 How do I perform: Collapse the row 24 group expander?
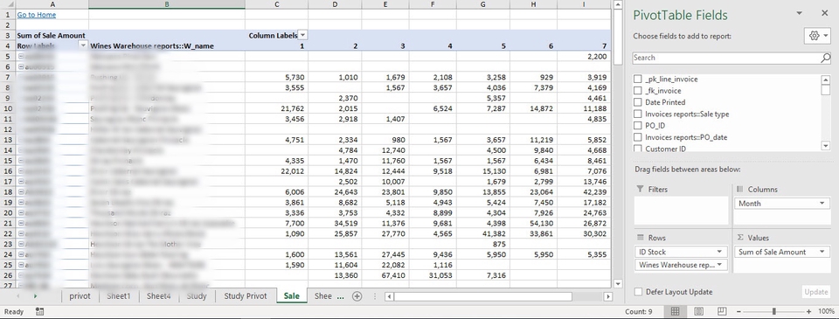tap(20, 255)
